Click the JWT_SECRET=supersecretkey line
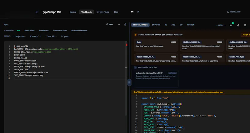This screenshot has width=250, height=133. click(x=29, y=75)
